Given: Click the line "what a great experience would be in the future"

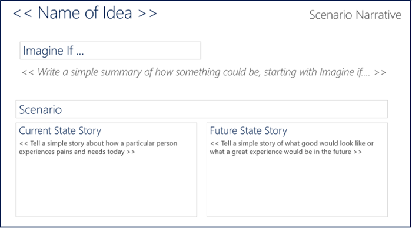Looking at the screenshot, I should [x=285, y=152].
